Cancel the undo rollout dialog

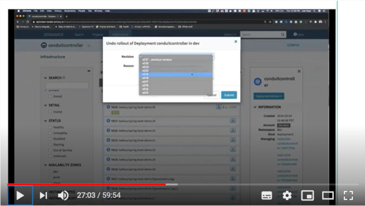click(212, 95)
